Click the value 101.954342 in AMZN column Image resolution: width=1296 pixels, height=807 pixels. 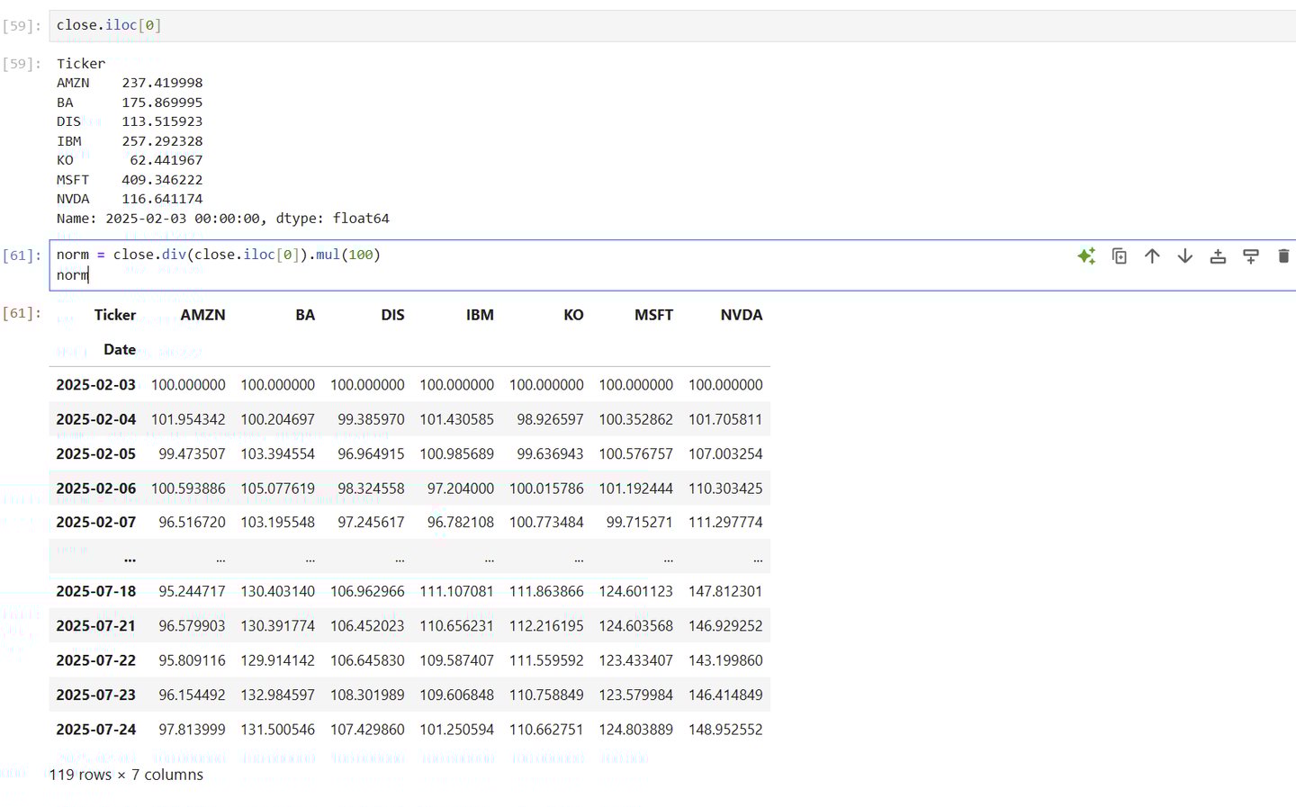pos(188,419)
